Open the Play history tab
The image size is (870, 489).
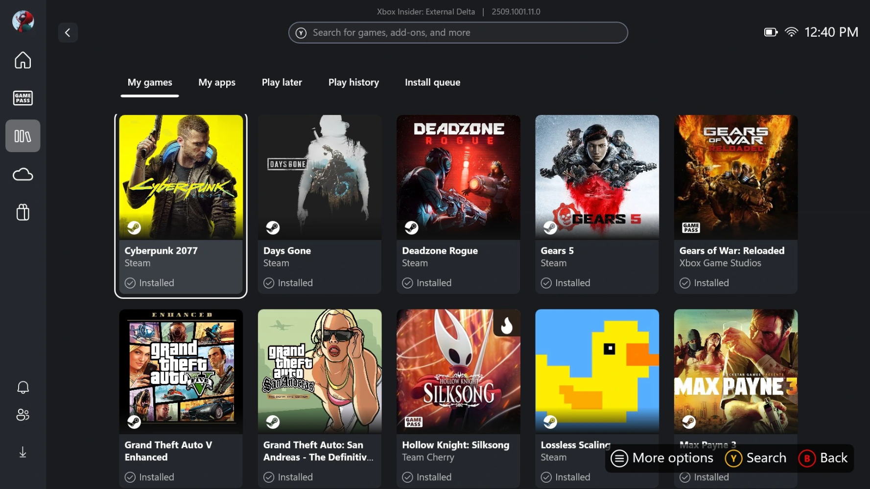[x=353, y=83]
